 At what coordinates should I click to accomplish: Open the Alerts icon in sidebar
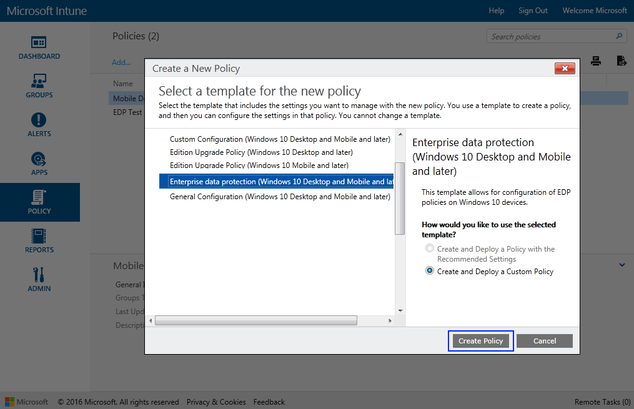pyautogui.click(x=39, y=120)
